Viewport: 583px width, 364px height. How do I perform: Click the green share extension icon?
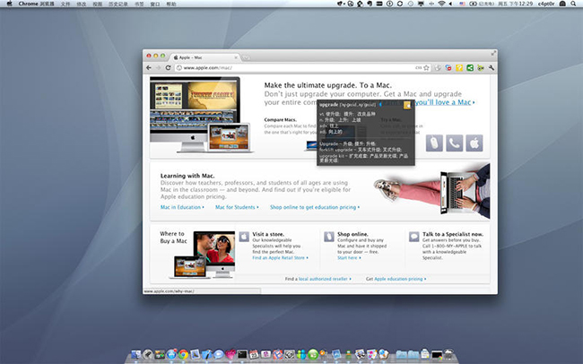(x=470, y=67)
